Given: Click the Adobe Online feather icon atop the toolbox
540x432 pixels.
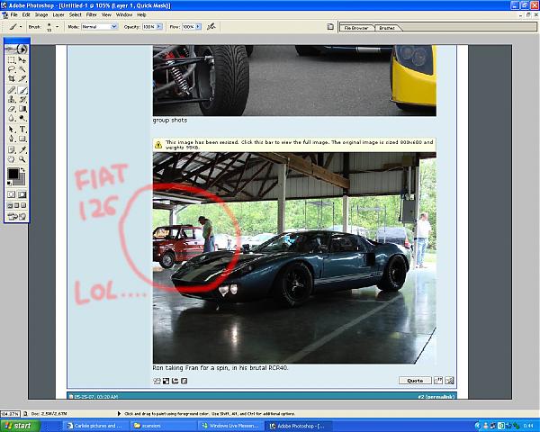Looking at the screenshot, I should [x=17, y=49].
